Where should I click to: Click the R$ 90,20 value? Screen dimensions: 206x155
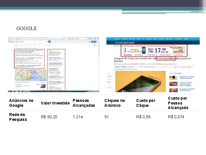click(x=49, y=117)
